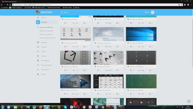Click the heart icon under Windows 10 wallpaper card
This screenshot has width=193, height=109.
[131, 47]
